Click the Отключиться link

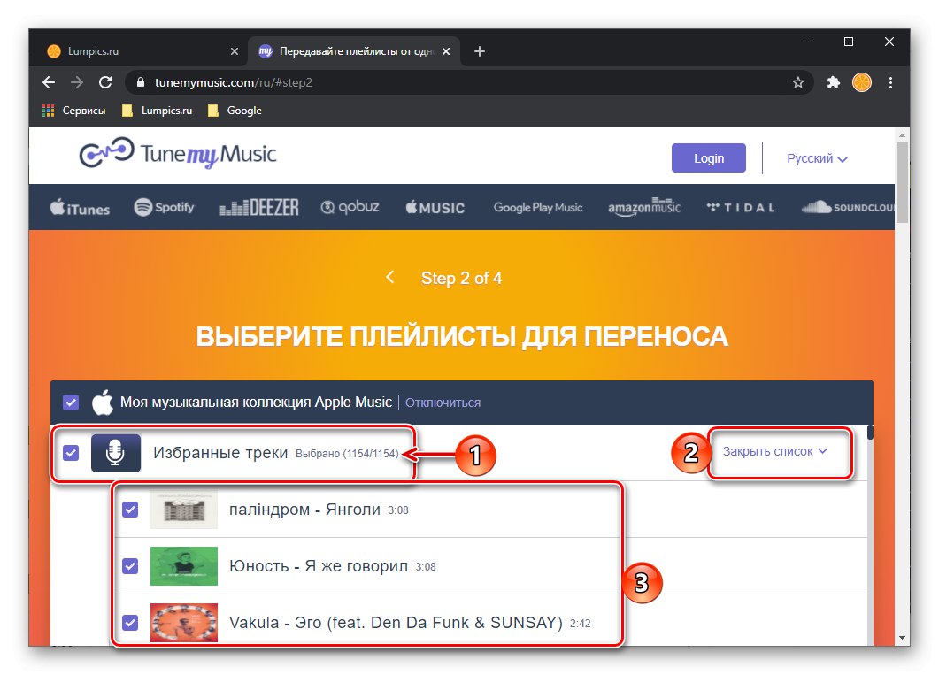[443, 403]
